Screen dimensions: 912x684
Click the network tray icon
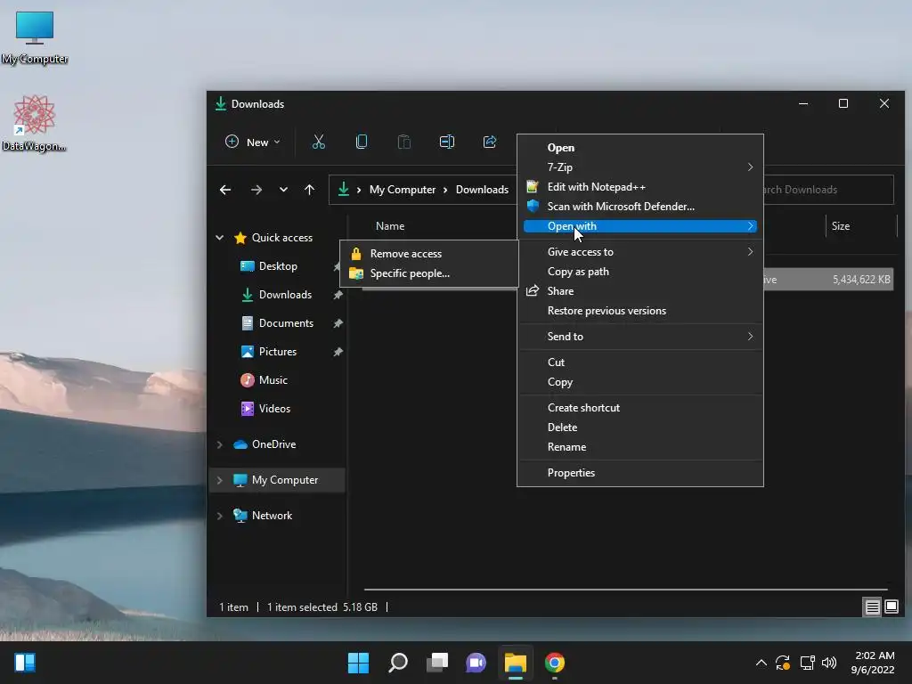pyautogui.click(x=807, y=663)
